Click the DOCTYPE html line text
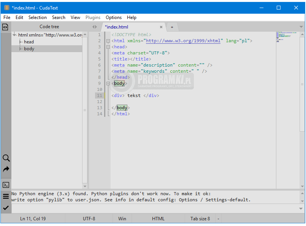The width and height of the screenshot is (306, 226). [x=131, y=35]
